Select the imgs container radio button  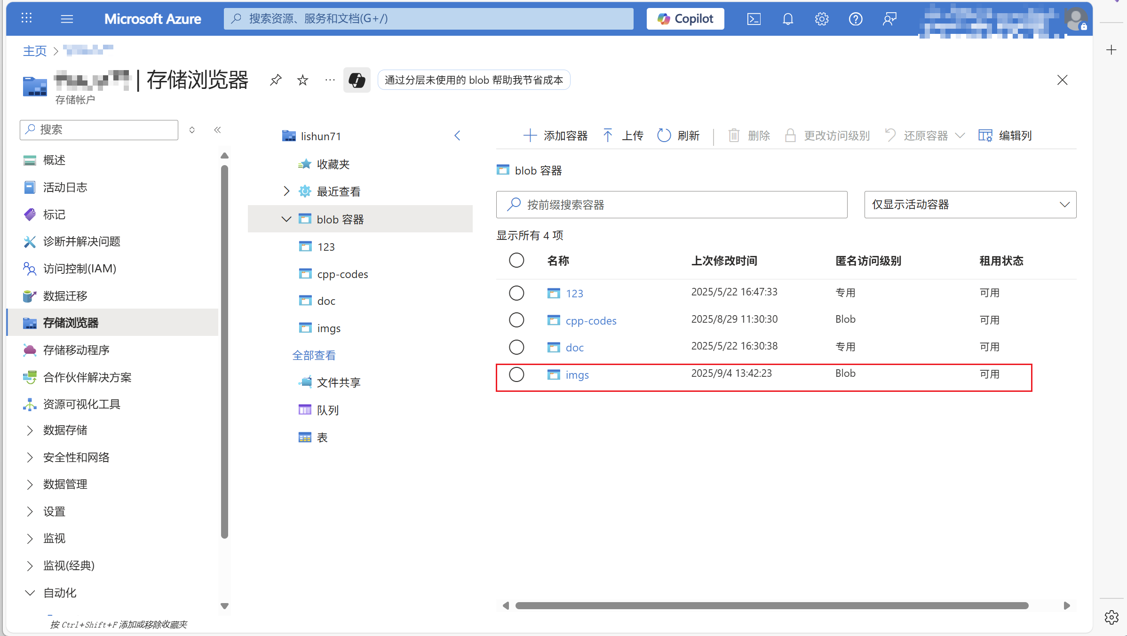click(516, 374)
